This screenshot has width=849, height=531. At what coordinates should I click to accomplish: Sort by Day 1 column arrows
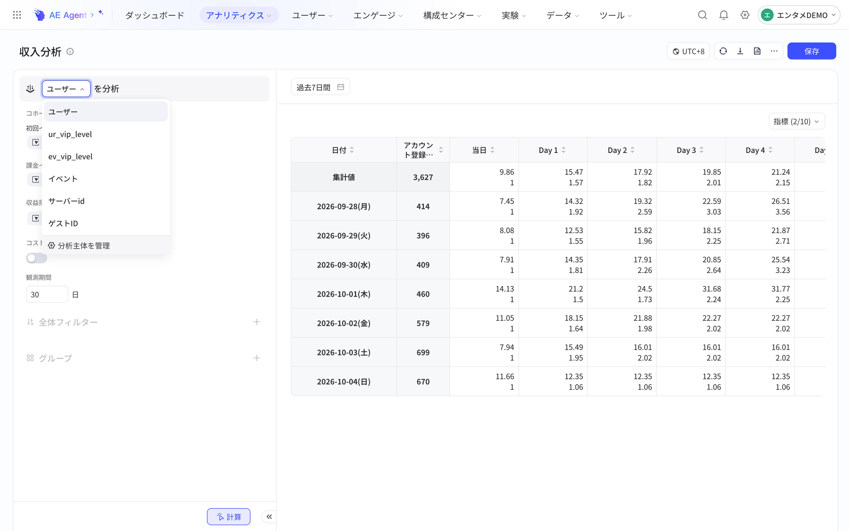point(564,150)
